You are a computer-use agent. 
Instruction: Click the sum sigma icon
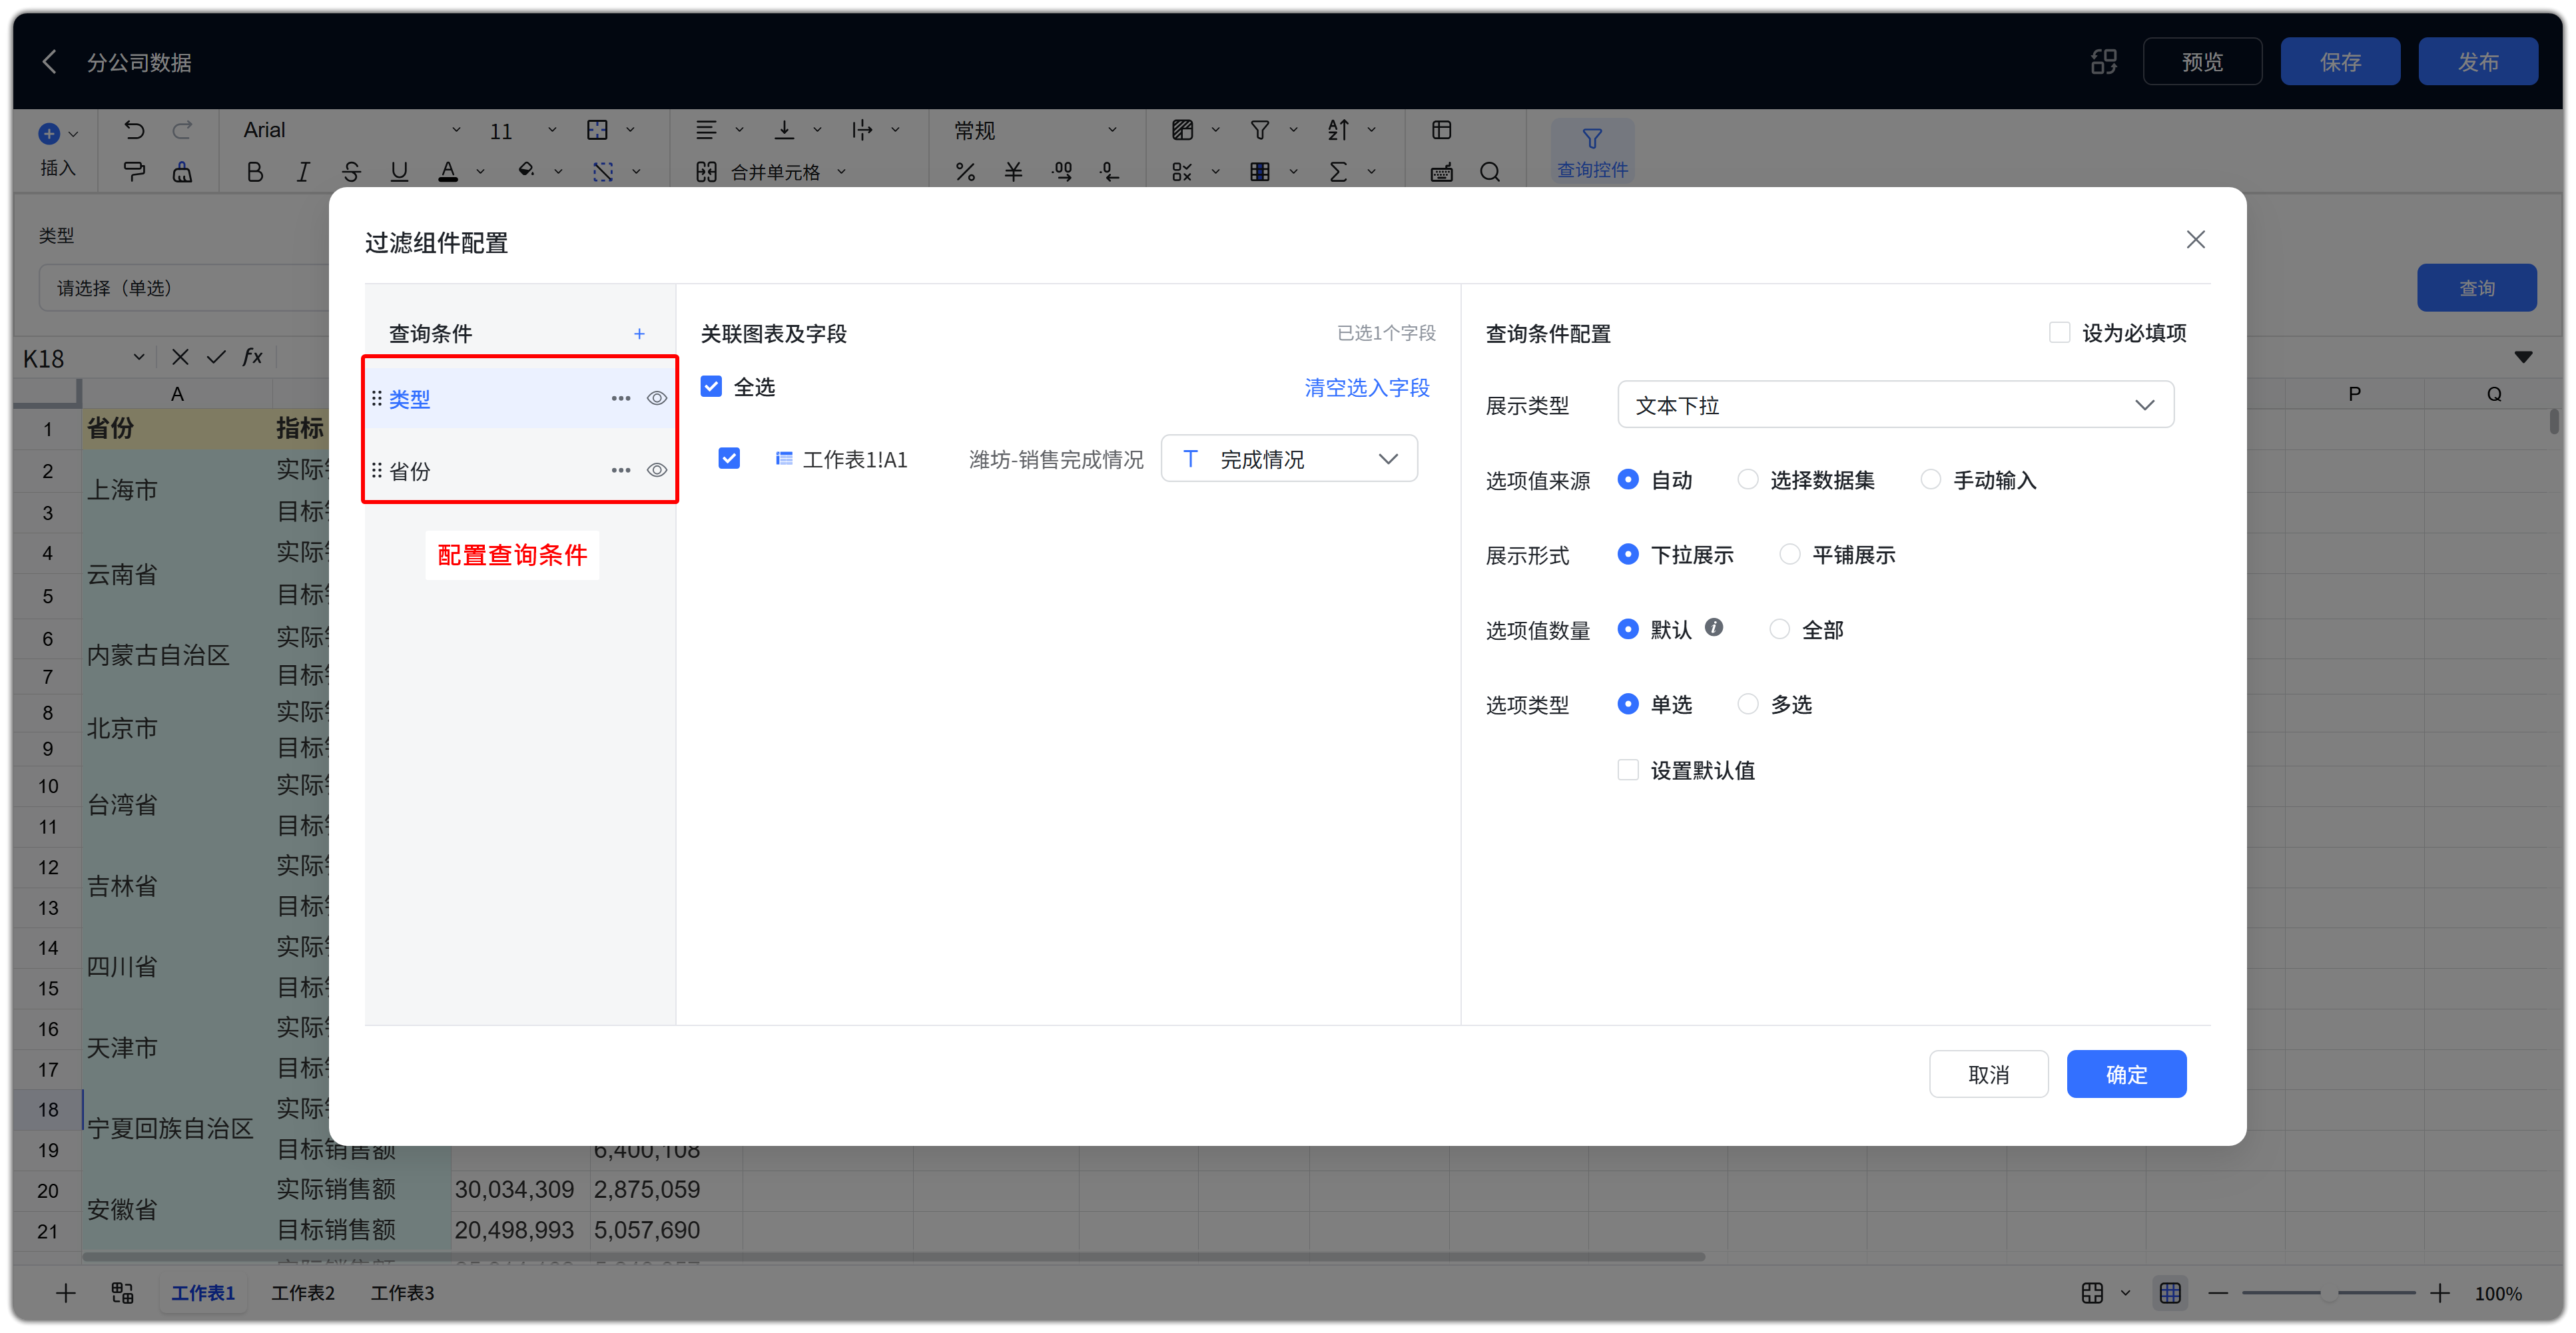tap(1338, 172)
